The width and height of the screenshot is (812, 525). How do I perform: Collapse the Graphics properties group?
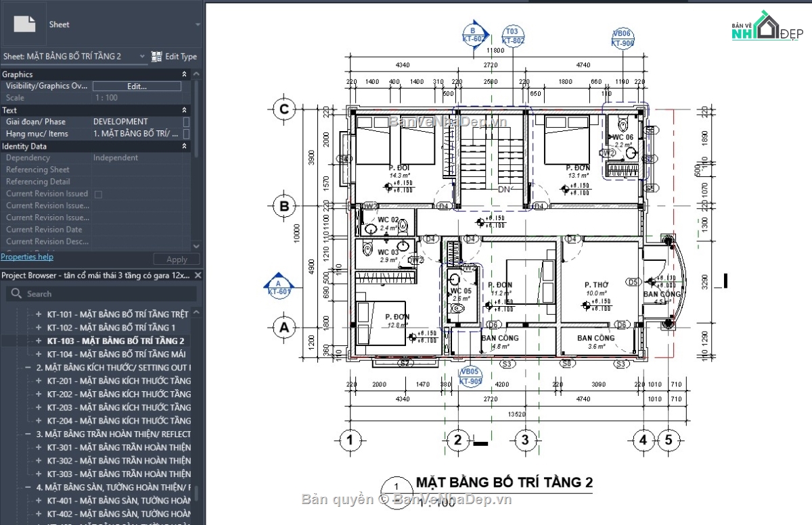coord(184,74)
